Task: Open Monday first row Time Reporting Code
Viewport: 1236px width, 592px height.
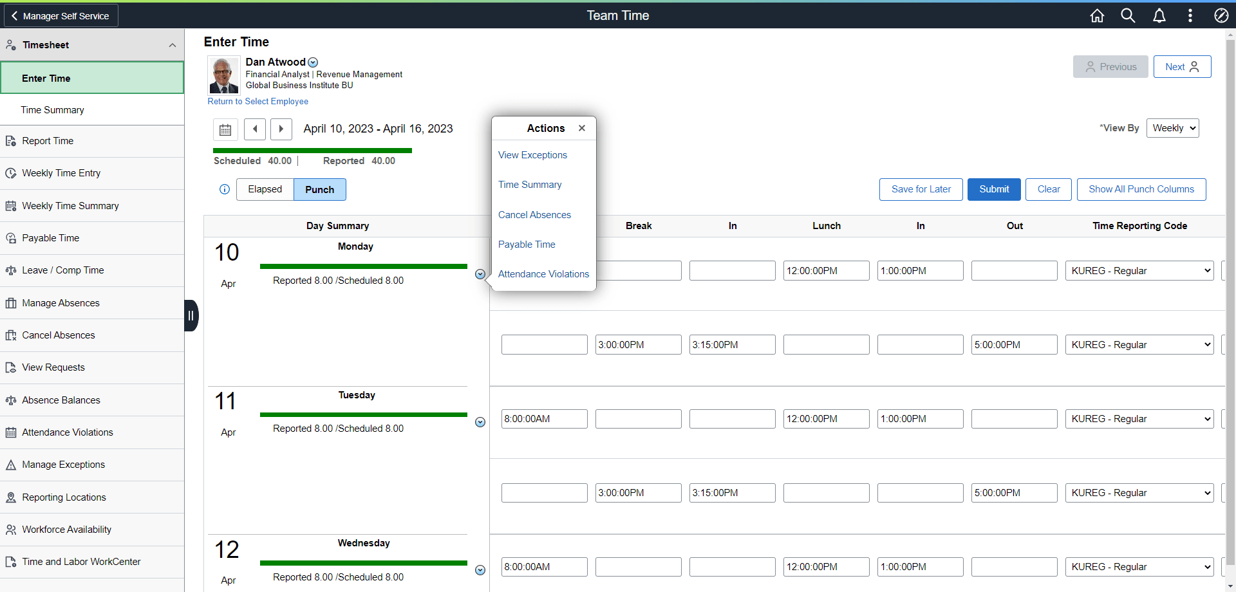Action: click(1139, 271)
